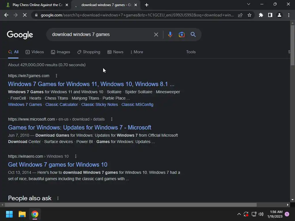Image resolution: width=295 pixels, height=221 pixels.
Task: Open the volume speaker icon
Action: (x=261, y=214)
